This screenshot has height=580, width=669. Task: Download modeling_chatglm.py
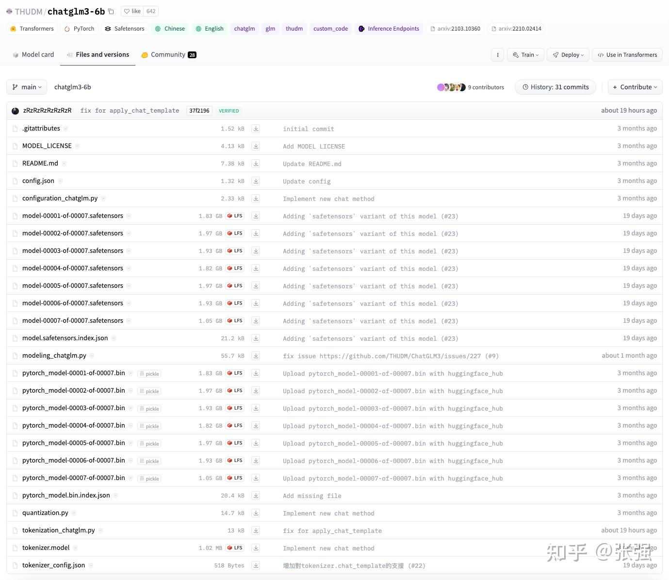(256, 355)
